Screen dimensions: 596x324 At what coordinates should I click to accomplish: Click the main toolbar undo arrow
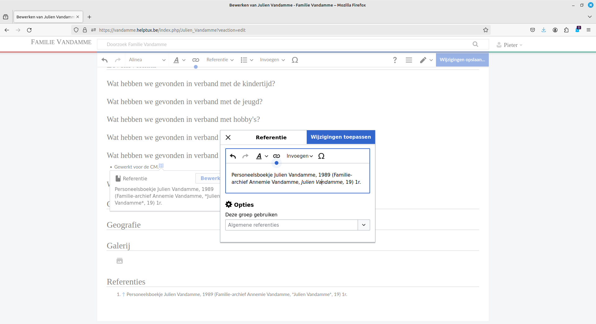105,60
